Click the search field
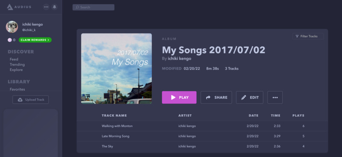 pos(93,7)
